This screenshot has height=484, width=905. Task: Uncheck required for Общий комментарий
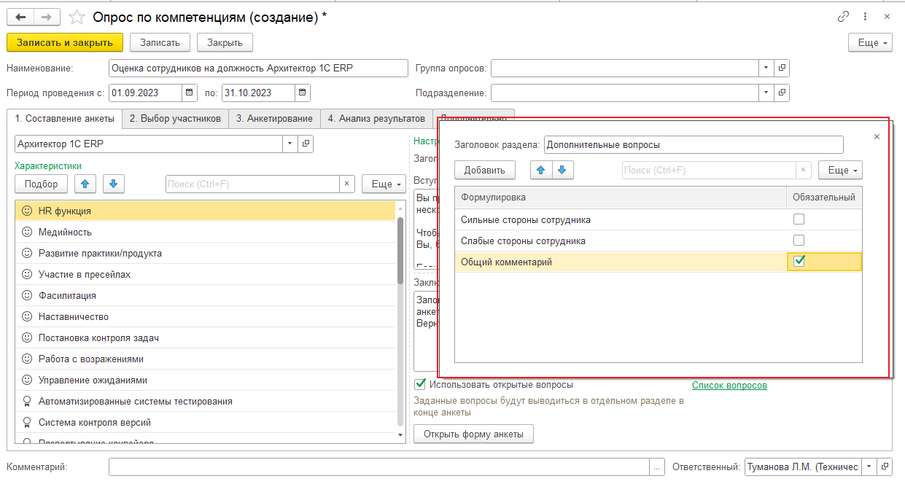click(799, 261)
